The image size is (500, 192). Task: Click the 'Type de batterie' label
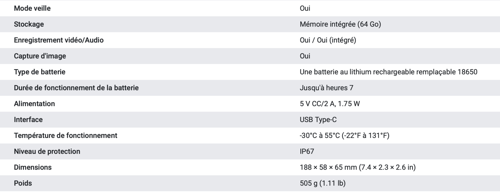pos(40,72)
